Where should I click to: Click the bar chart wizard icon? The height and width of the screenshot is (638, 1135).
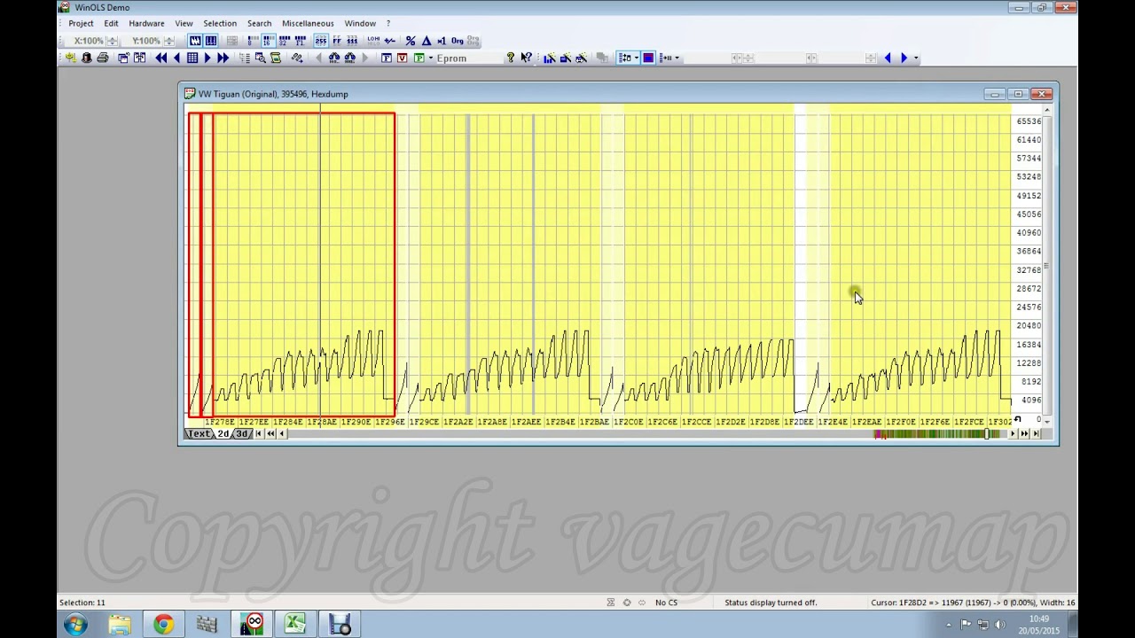(x=549, y=58)
